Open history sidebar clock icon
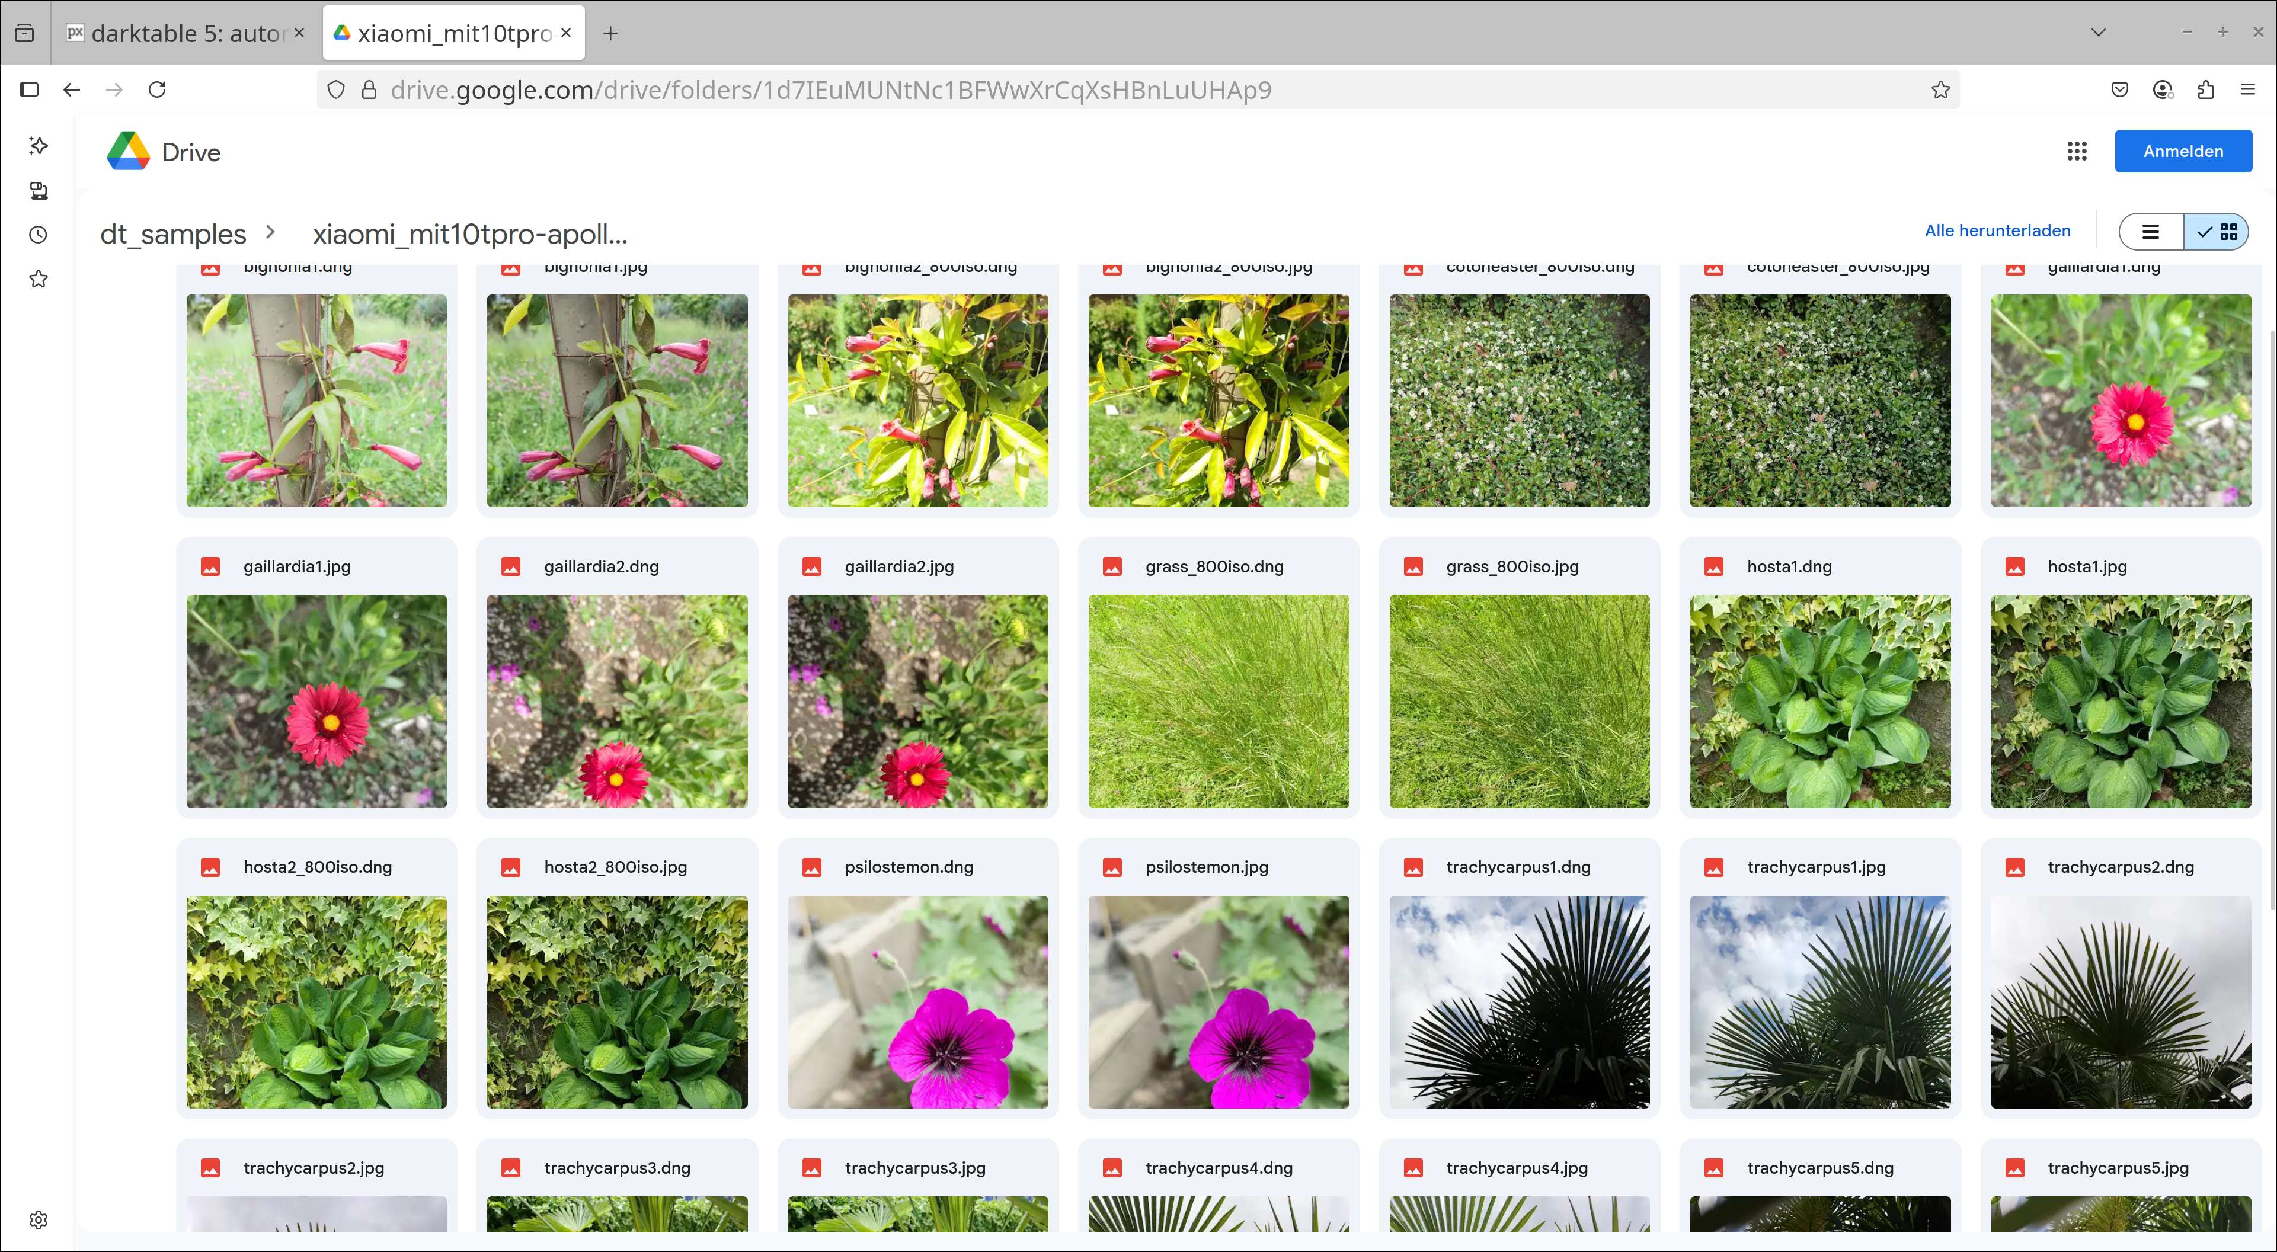The width and height of the screenshot is (2277, 1252). 38,234
